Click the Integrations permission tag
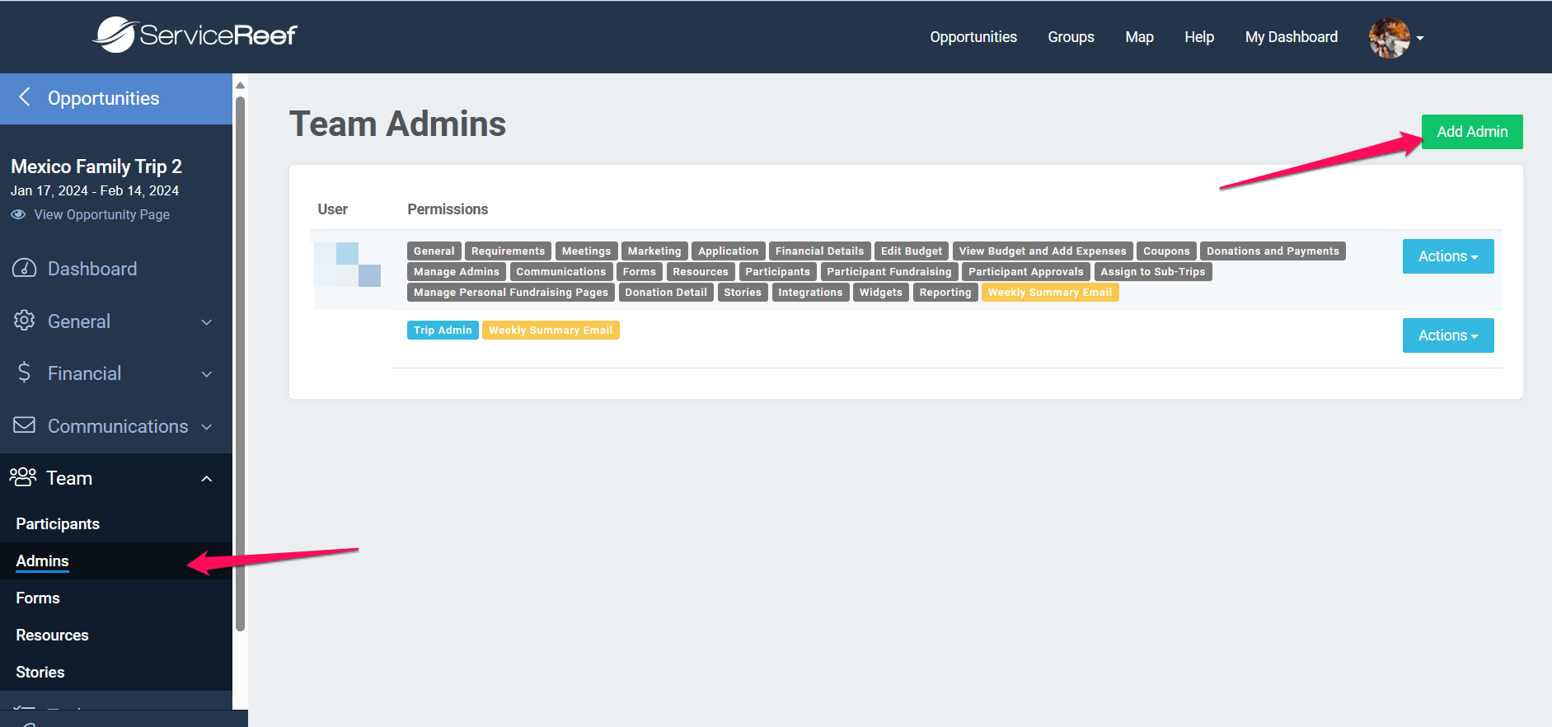This screenshot has height=727, width=1552. (x=810, y=293)
